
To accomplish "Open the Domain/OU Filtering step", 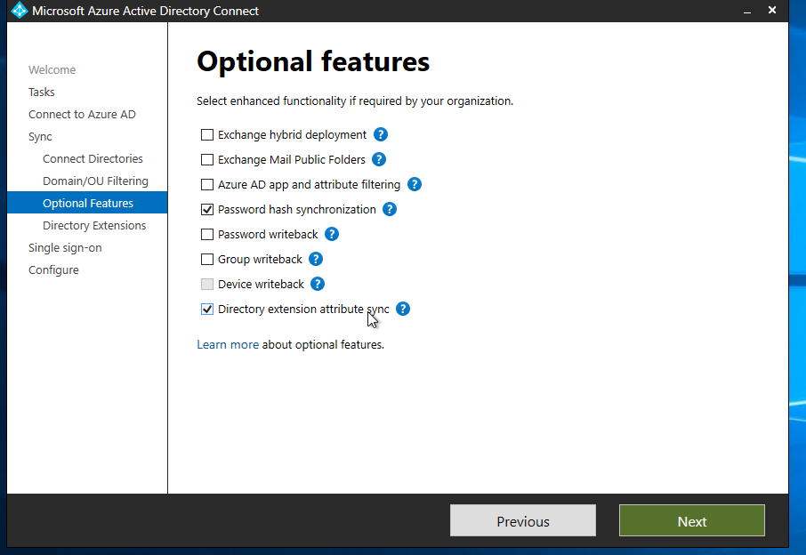I will (x=95, y=181).
